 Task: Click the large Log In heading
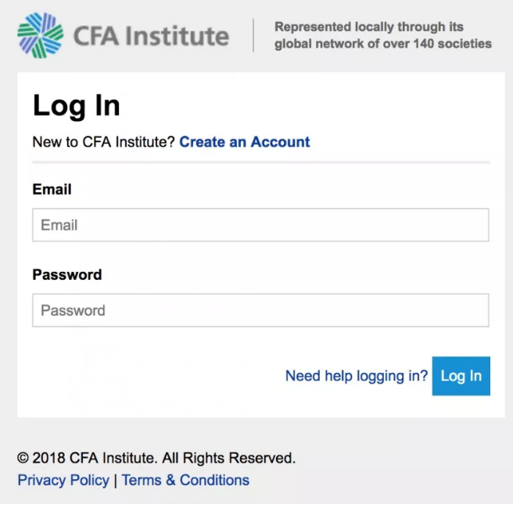[x=77, y=106]
